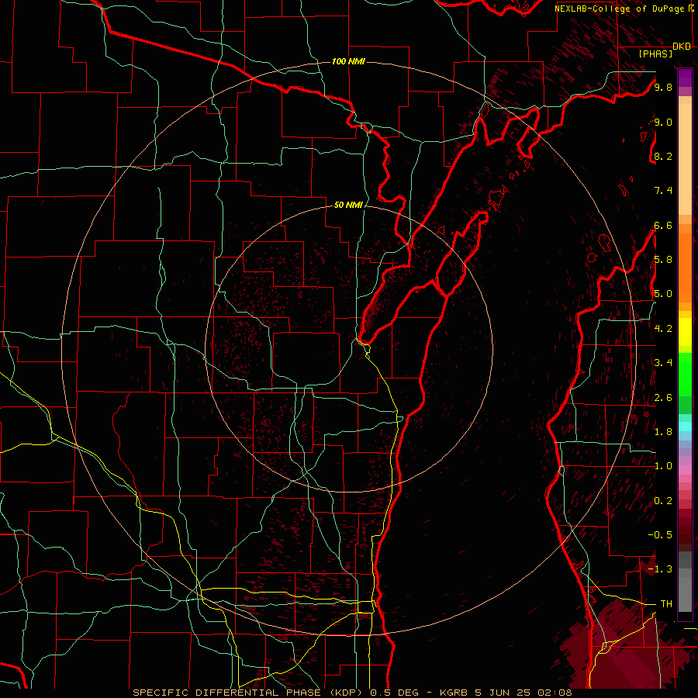This screenshot has height=698, width=698.
Task: Click the cyan band in the color legend
Action: (x=685, y=427)
